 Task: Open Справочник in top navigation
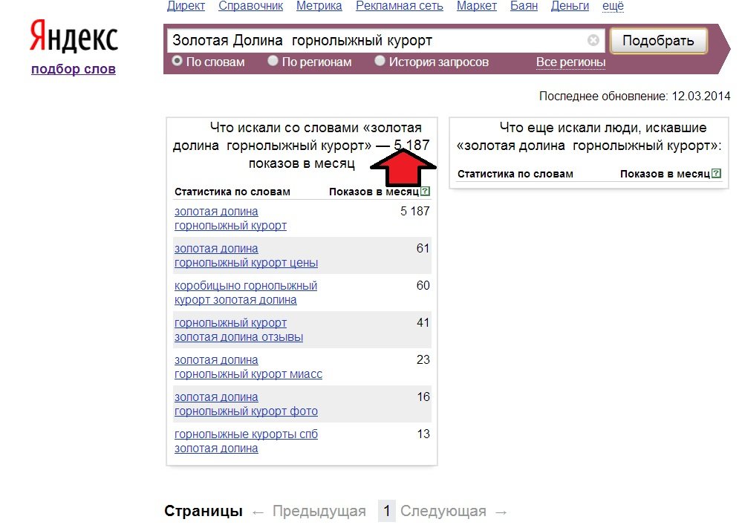click(x=251, y=6)
